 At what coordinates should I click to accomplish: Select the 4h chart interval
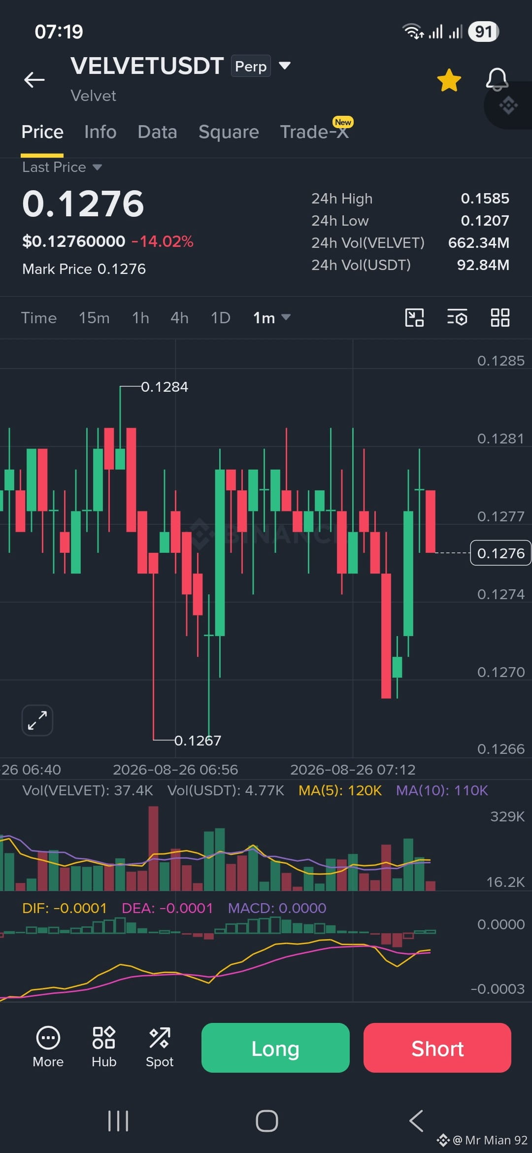pyautogui.click(x=179, y=318)
